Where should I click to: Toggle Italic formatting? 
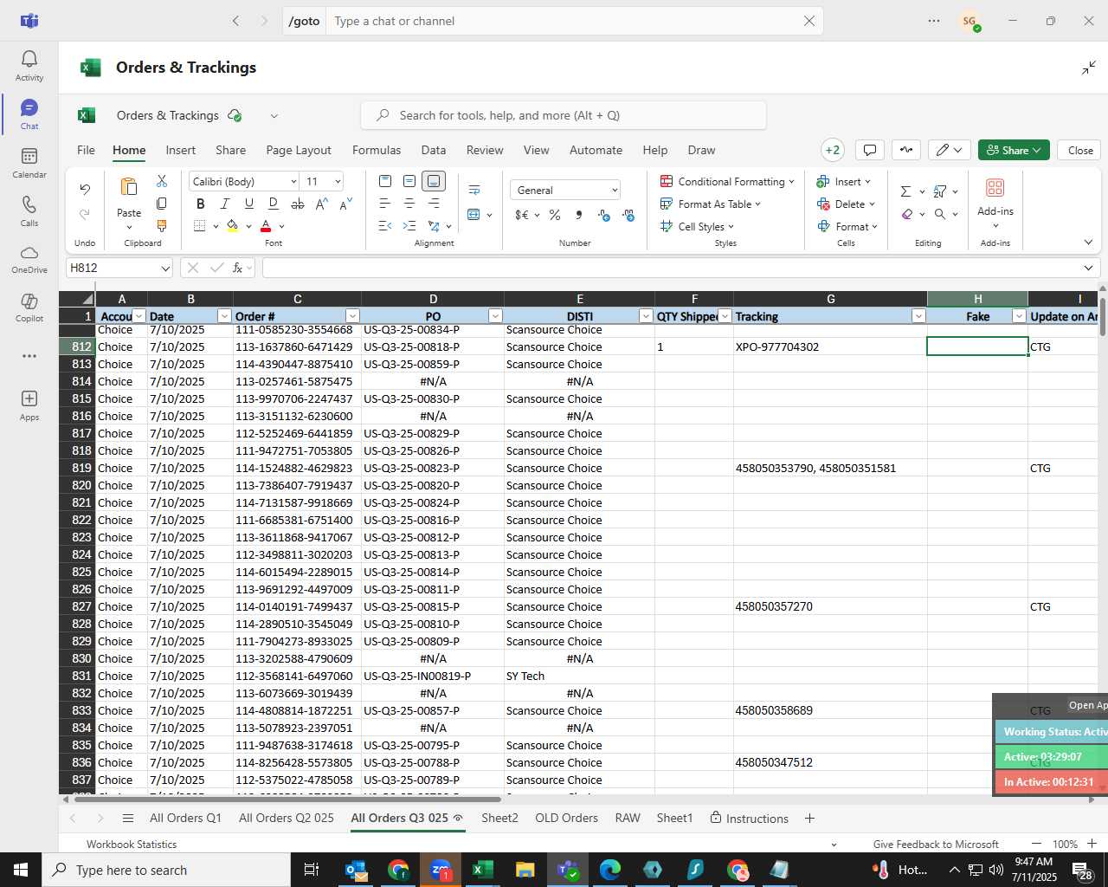(225, 204)
